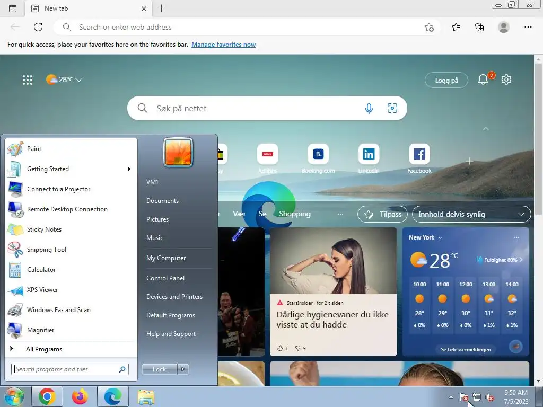Add a new quick link site
This screenshot has height=407, width=543.
(469, 161)
